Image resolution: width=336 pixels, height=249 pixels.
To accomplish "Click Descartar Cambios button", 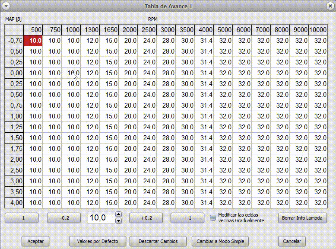I will click(158, 241).
